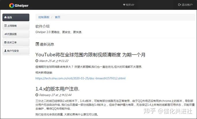Click the 我们在优化会员的质量 sentence
The image size is (197, 119).
click(67, 114)
